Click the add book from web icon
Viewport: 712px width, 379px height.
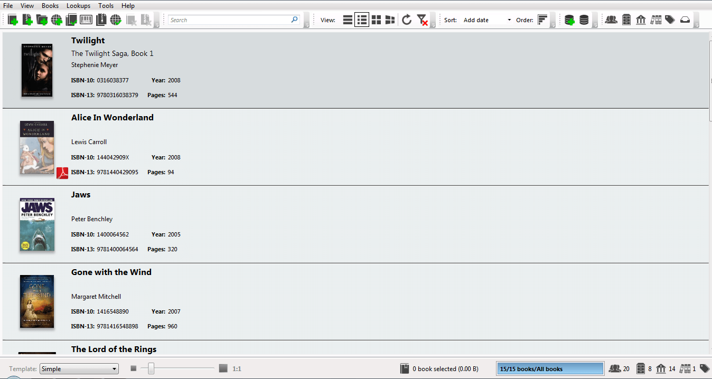[x=57, y=20]
